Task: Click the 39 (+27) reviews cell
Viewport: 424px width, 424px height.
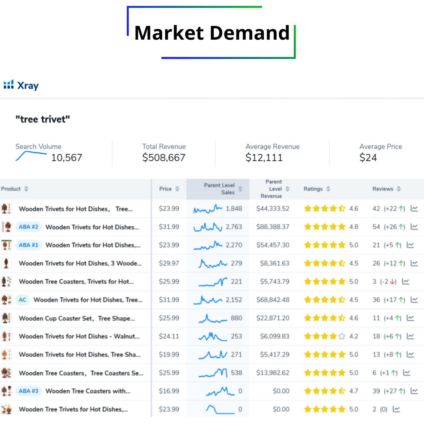Action: (x=389, y=391)
